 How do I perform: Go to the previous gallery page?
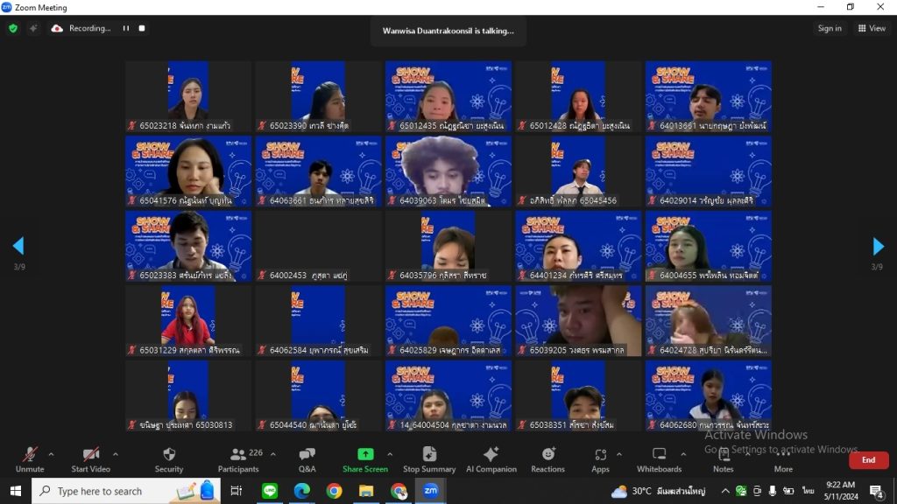tap(18, 246)
